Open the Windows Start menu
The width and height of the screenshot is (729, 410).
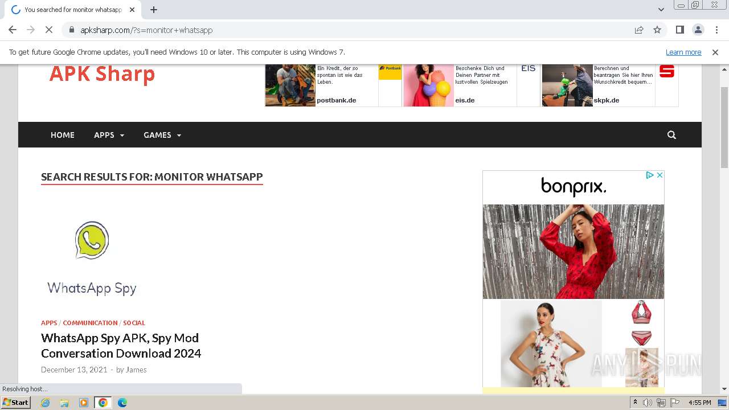16,403
